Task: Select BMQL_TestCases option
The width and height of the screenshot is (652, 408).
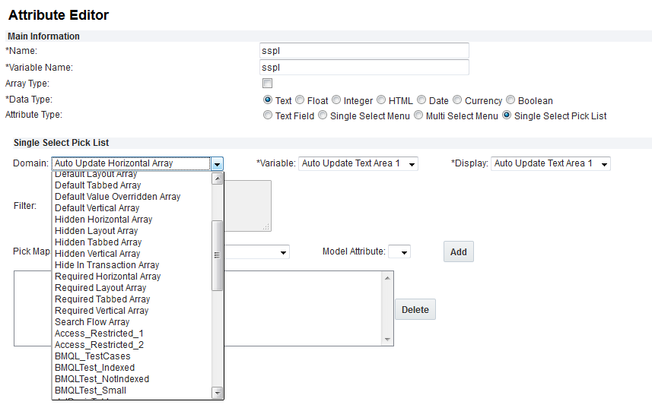Action: [x=132, y=356]
